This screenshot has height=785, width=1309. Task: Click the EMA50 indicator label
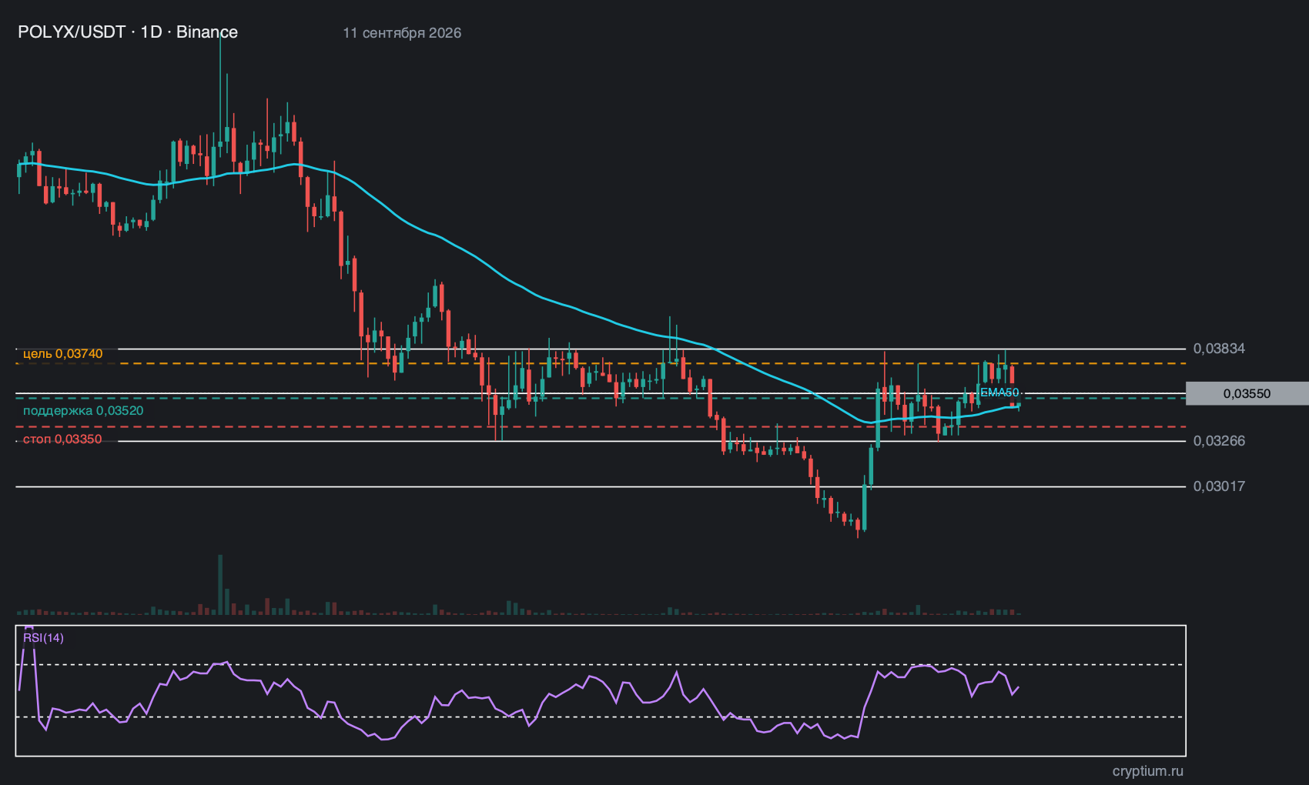point(999,392)
